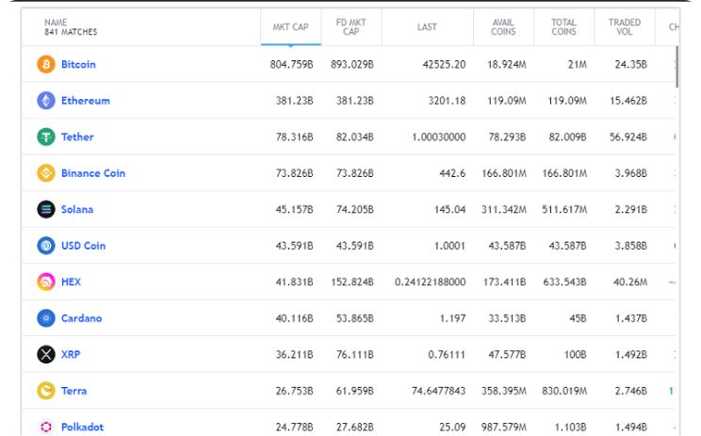Viewport: 701px width, 436px height.
Task: Select Binance Coin last price 442.6
Action: point(452,173)
